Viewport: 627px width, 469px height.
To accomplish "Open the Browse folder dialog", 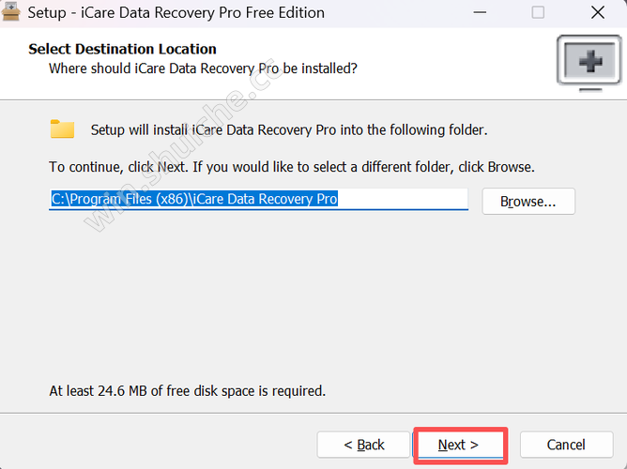I will click(x=528, y=201).
